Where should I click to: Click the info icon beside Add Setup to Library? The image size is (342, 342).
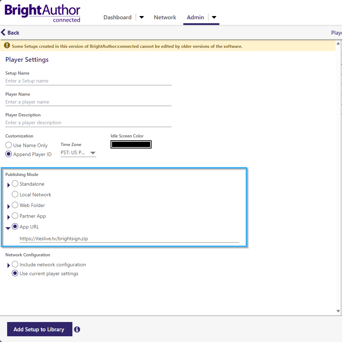point(77,329)
